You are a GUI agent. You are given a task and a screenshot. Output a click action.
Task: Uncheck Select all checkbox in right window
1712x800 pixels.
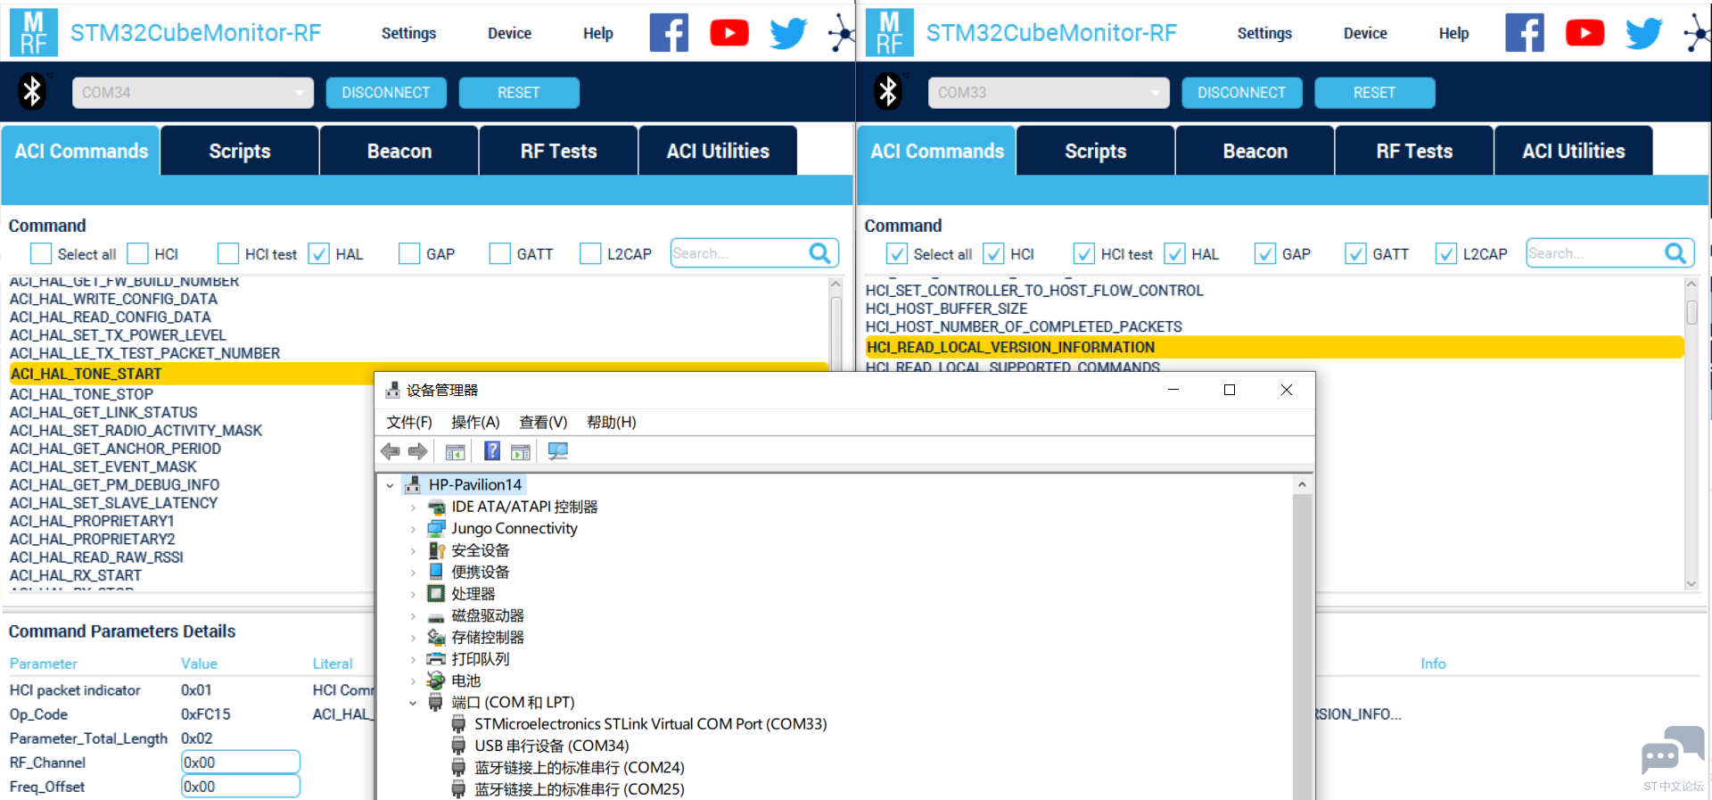(x=897, y=254)
